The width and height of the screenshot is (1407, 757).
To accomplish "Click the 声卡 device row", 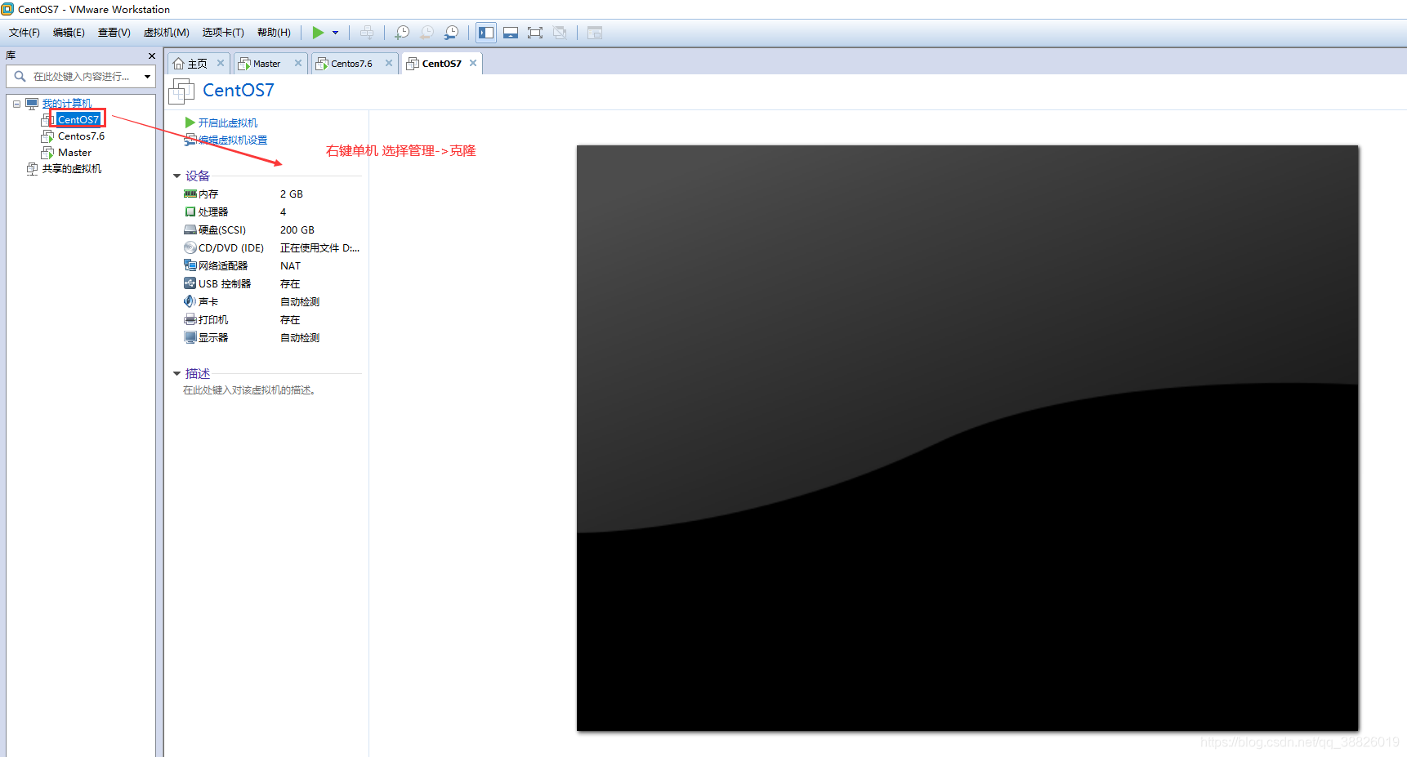I will [272, 301].
